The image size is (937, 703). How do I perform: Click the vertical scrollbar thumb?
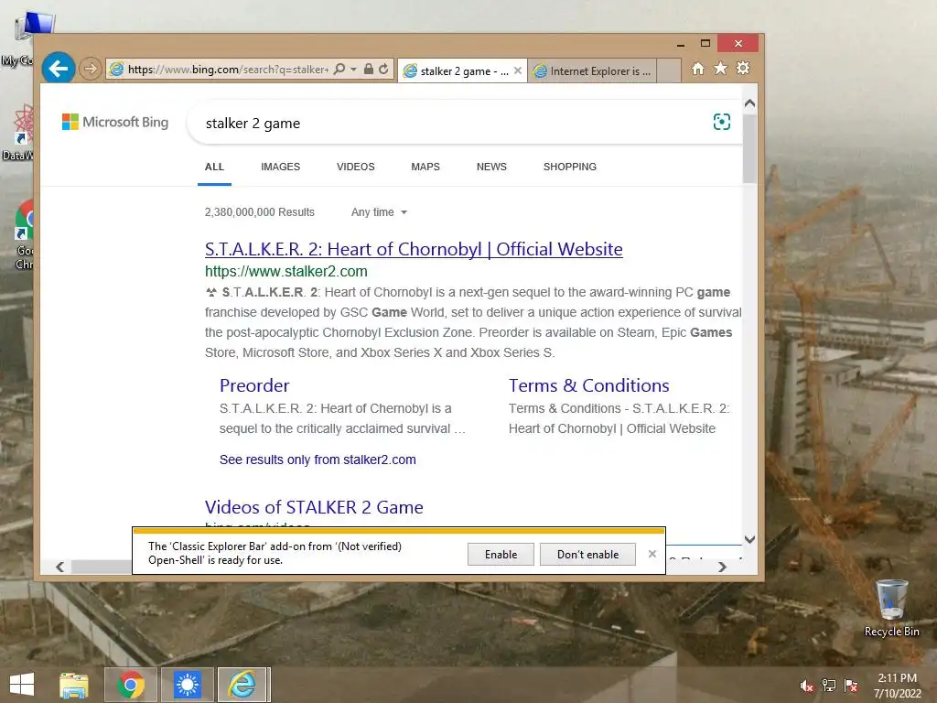[x=750, y=148]
